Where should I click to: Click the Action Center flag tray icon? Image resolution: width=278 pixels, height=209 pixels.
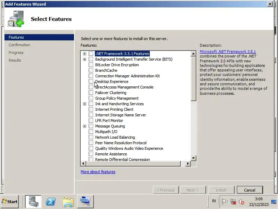(x=224, y=202)
